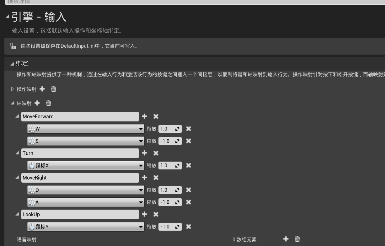
Task: Collapse the MoveForward axis entry
Action: tap(17, 116)
